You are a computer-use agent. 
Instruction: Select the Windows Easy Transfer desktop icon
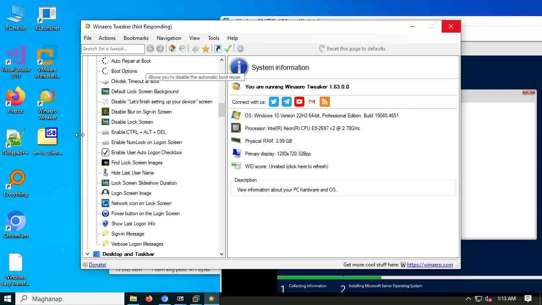(x=16, y=270)
